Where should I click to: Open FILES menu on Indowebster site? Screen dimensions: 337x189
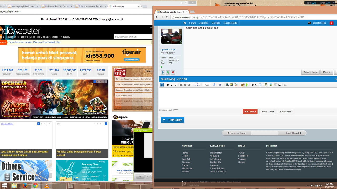[x=39, y=37]
